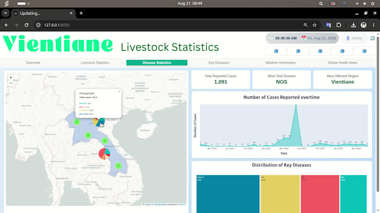Screen dimensions: 380x213
Task: Open the Weather Information tab
Action: click(x=281, y=62)
